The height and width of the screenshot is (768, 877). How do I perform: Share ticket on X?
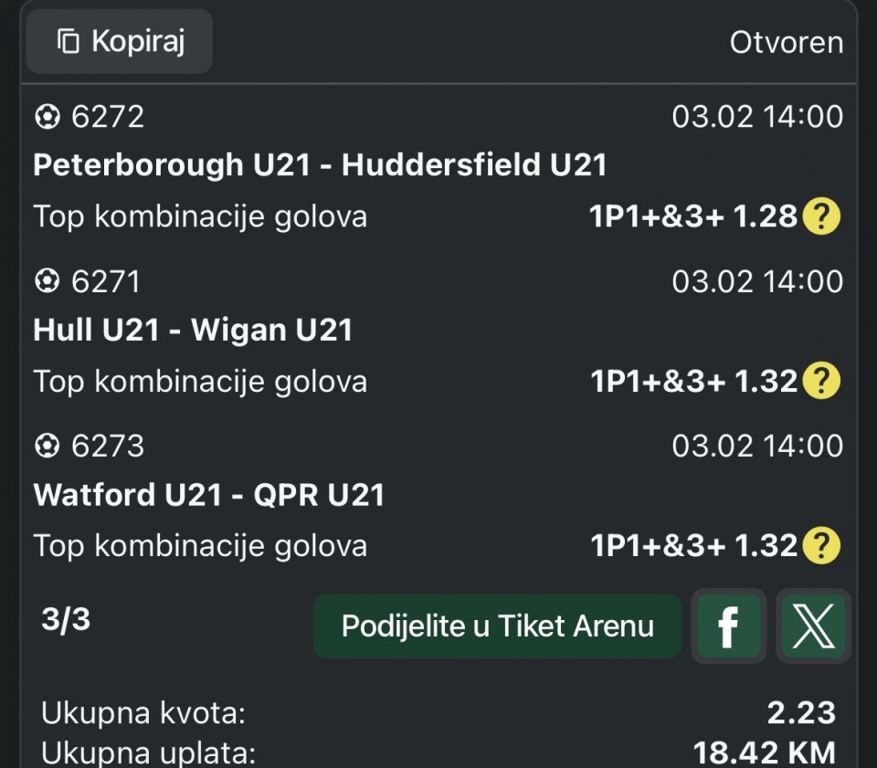(x=813, y=626)
